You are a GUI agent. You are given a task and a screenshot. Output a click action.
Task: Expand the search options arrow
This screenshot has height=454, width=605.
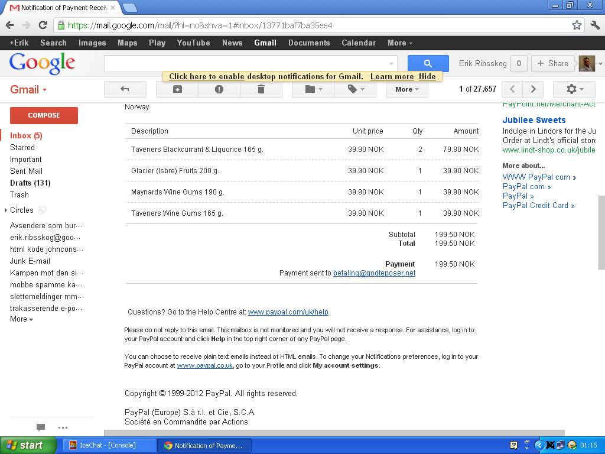pyautogui.click(x=391, y=64)
